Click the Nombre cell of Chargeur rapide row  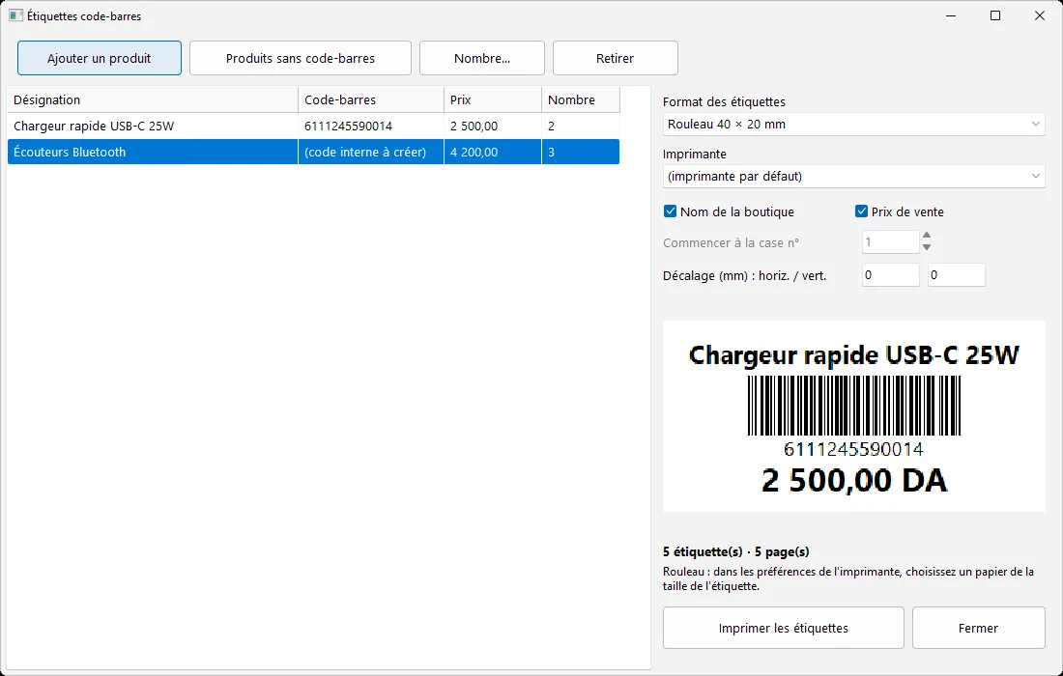tap(581, 126)
